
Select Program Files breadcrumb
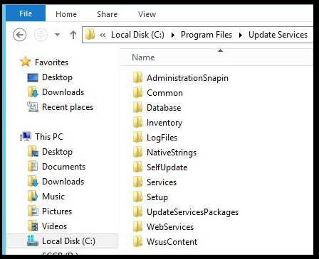tap(206, 35)
